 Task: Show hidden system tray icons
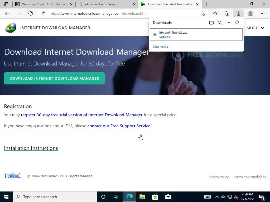217,197
